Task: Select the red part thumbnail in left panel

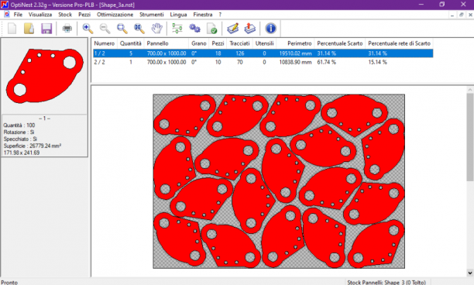Action: pos(45,76)
